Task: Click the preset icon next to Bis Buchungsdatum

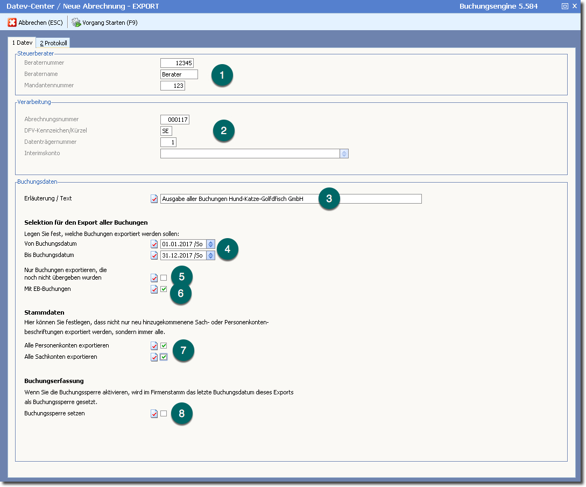Action: click(154, 255)
